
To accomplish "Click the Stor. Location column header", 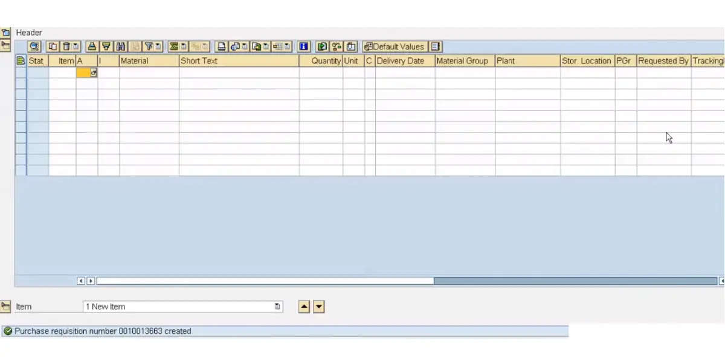I will click(588, 61).
